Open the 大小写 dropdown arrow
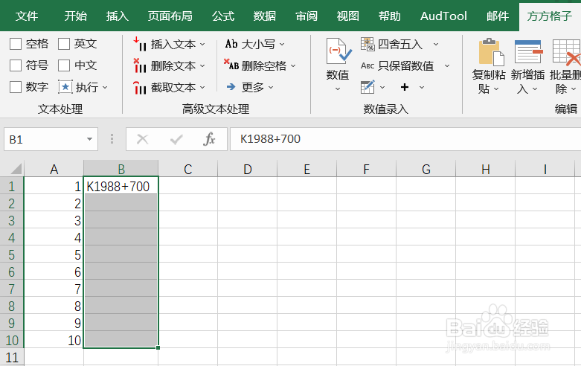581x366 pixels. (282, 44)
